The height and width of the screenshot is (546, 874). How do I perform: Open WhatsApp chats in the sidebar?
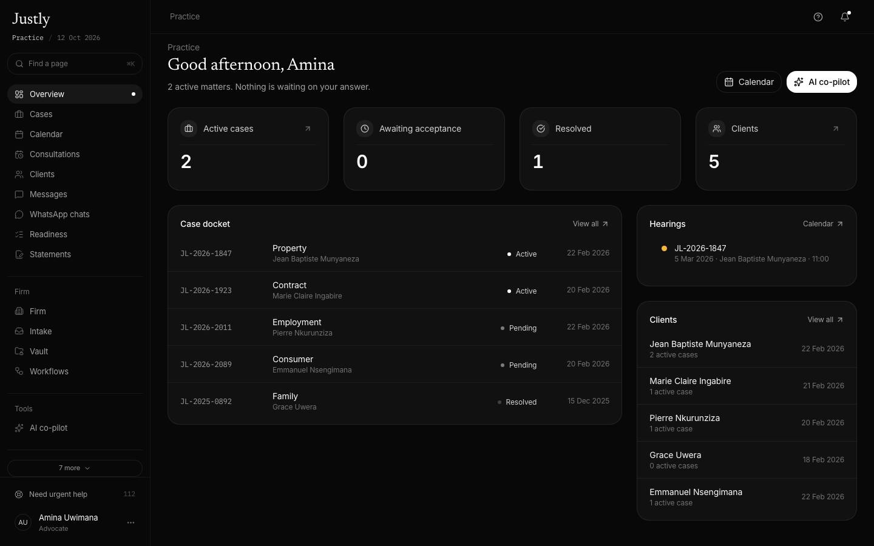[x=75, y=214]
